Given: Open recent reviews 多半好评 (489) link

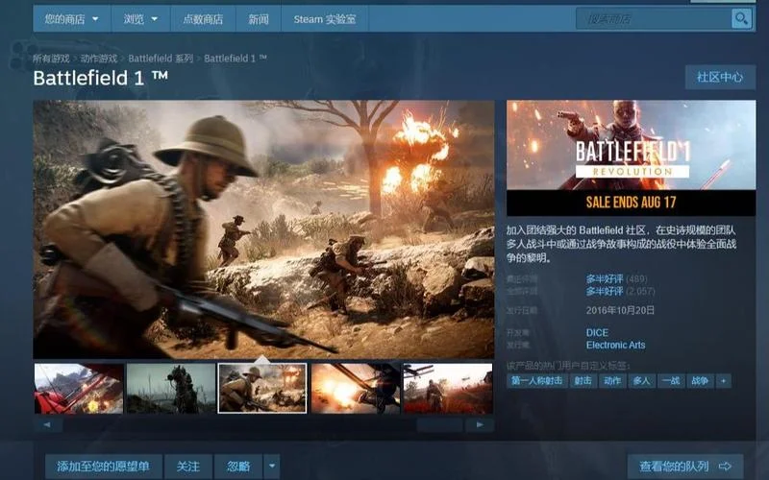Looking at the screenshot, I should [x=616, y=279].
